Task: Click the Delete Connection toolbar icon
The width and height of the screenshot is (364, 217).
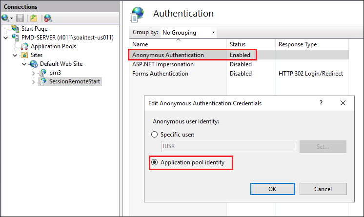Action: [x=48, y=18]
